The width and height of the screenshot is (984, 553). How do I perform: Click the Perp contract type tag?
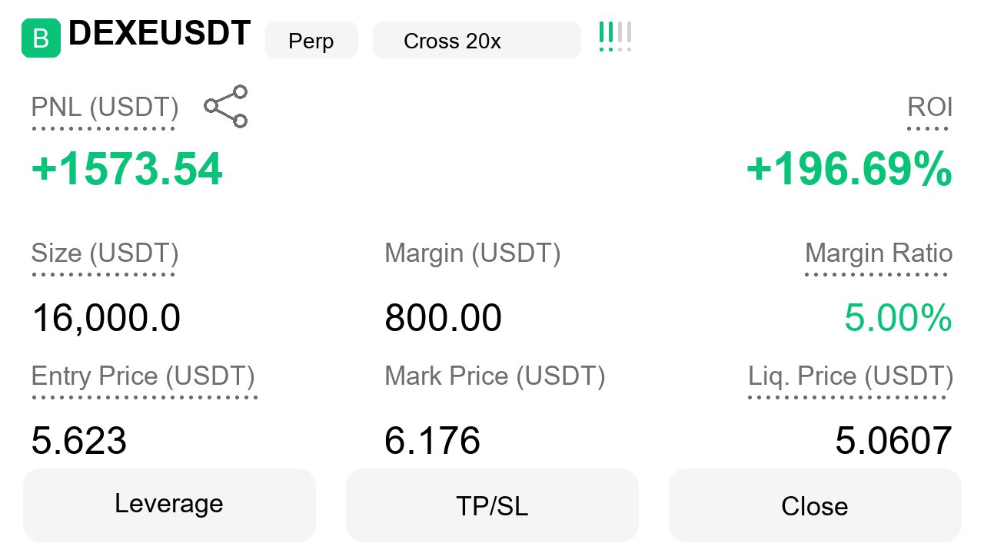click(311, 40)
